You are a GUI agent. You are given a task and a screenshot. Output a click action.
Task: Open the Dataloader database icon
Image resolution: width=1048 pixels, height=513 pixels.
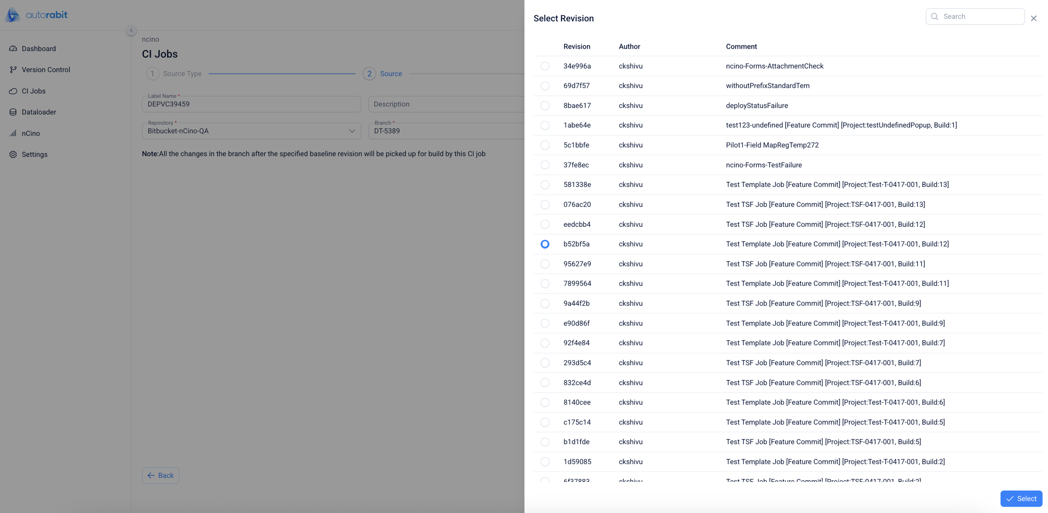click(13, 112)
